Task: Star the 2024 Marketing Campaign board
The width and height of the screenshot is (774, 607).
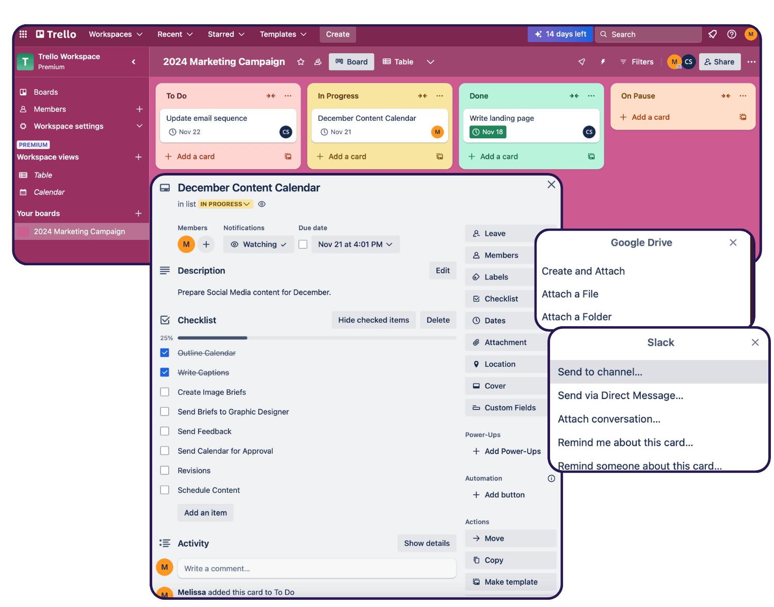Action: pyautogui.click(x=301, y=62)
